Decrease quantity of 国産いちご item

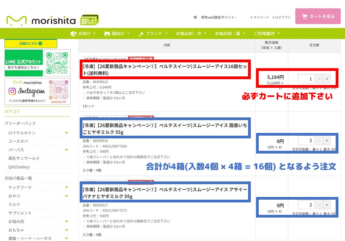(319, 140)
